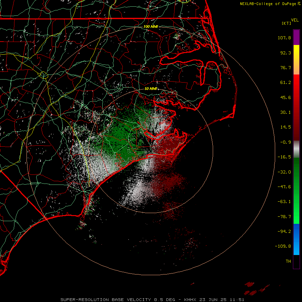302x302 pixels.
Task: Click the 45.6 legend value
Action: tap(286, 97)
